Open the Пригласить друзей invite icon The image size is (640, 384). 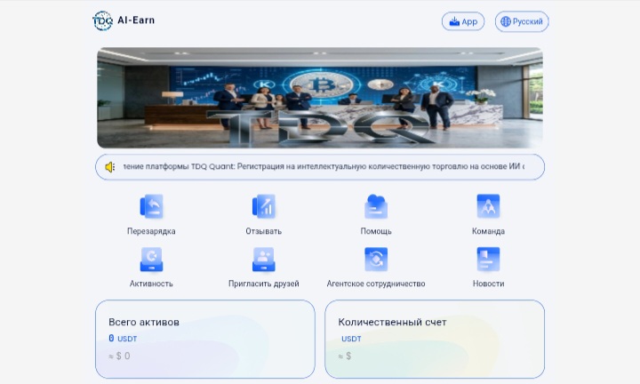[x=264, y=260]
